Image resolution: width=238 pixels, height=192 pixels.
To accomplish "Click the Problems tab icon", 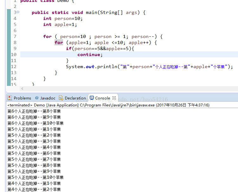I will point(10,98).
